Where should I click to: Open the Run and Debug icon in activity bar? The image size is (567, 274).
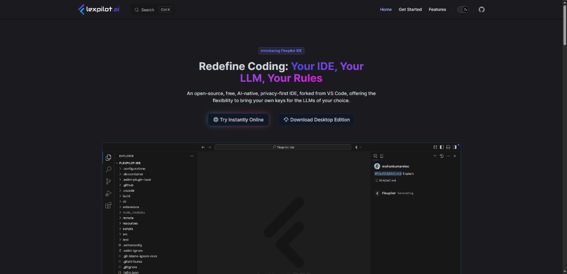tap(109, 193)
